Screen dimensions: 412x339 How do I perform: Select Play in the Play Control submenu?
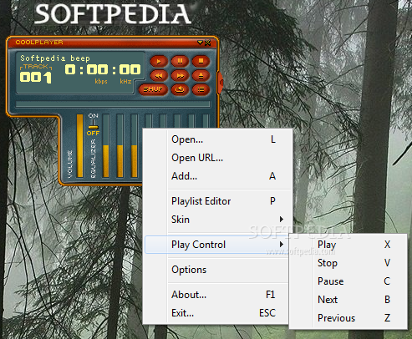point(348,245)
